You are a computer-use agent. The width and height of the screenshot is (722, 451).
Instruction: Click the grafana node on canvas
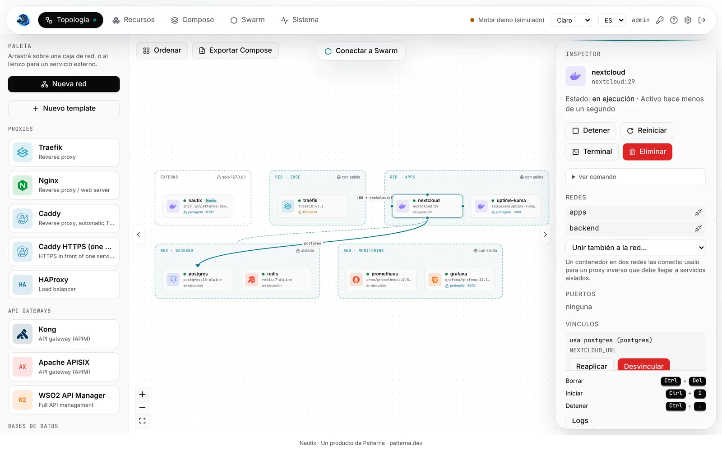tap(459, 280)
